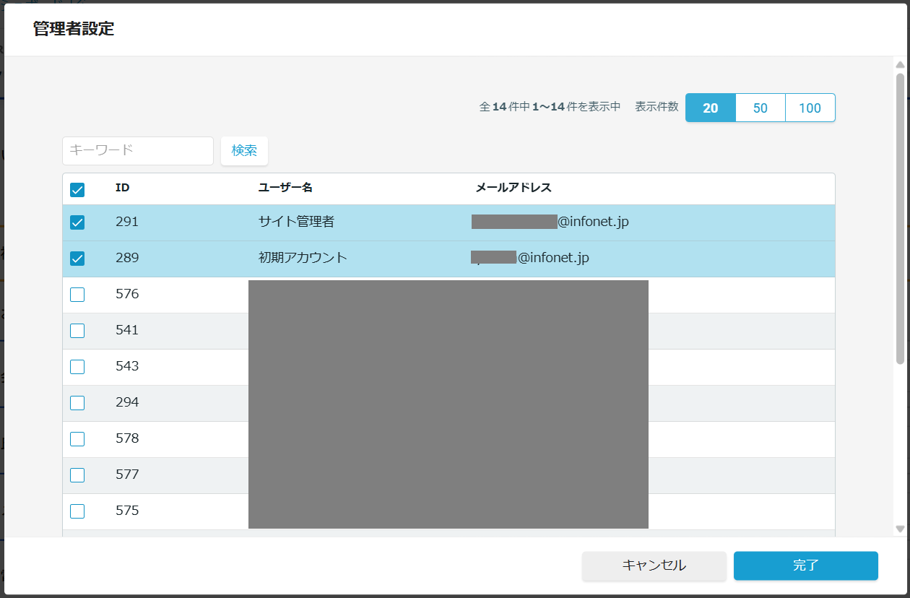This screenshot has width=910, height=598.
Task: Click the キャンセル button
Action: click(654, 565)
